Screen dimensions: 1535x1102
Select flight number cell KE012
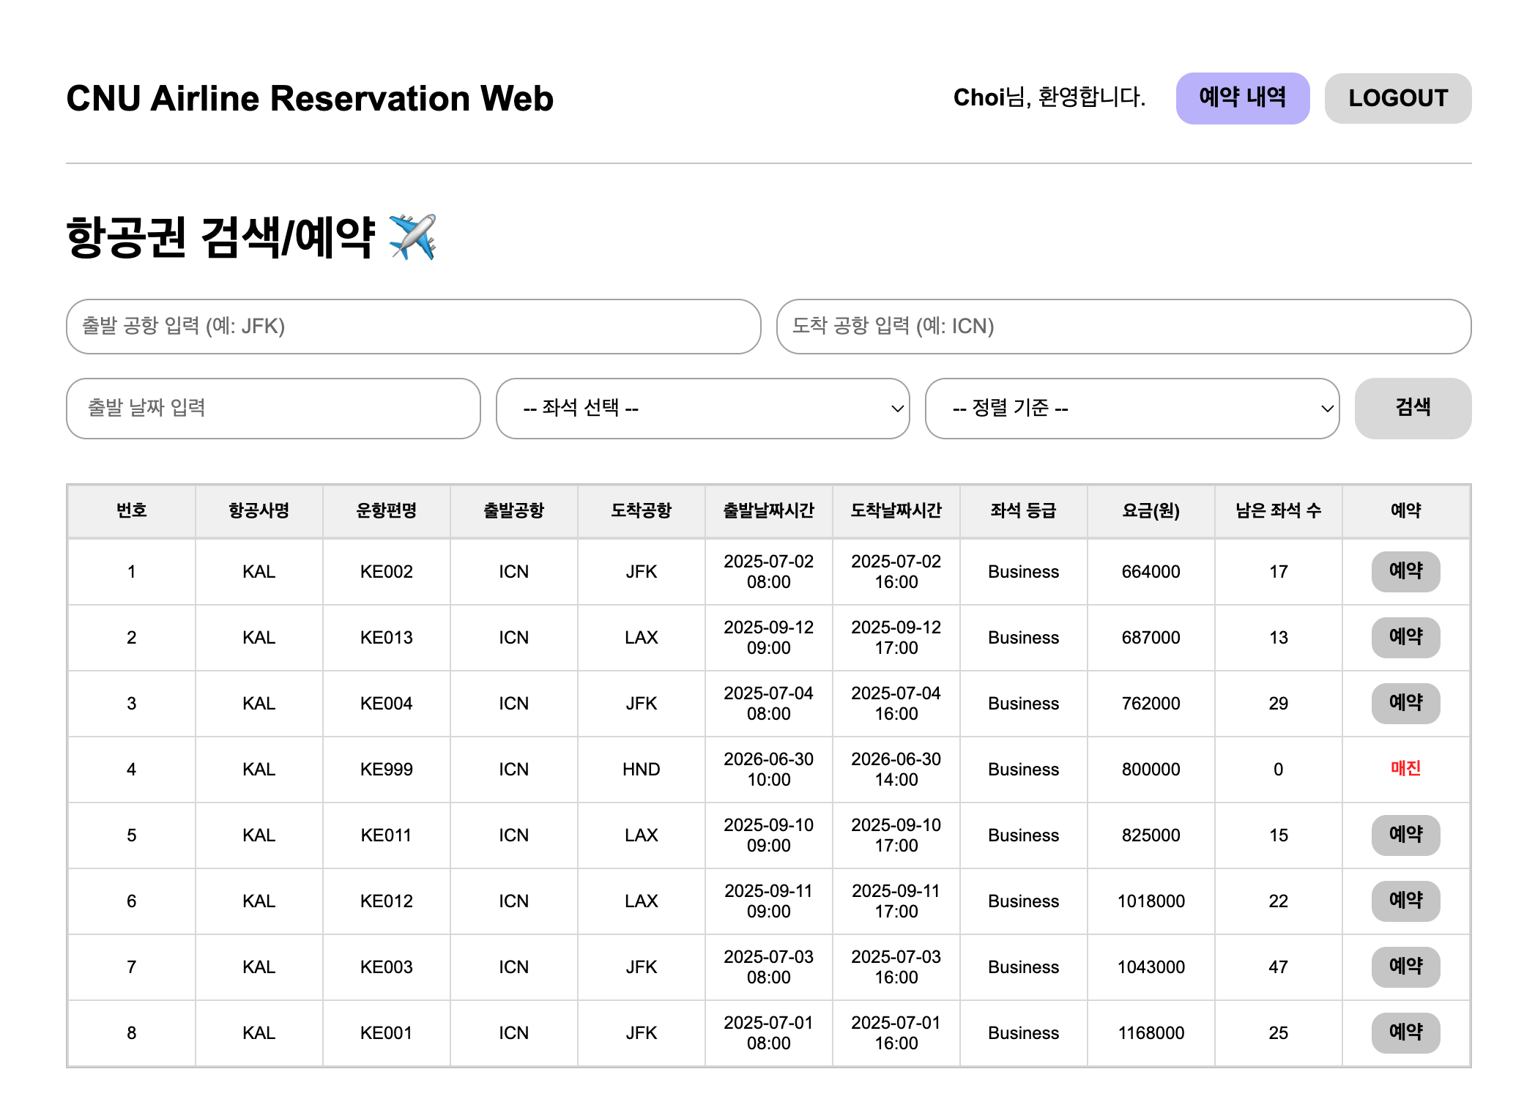[x=387, y=901]
